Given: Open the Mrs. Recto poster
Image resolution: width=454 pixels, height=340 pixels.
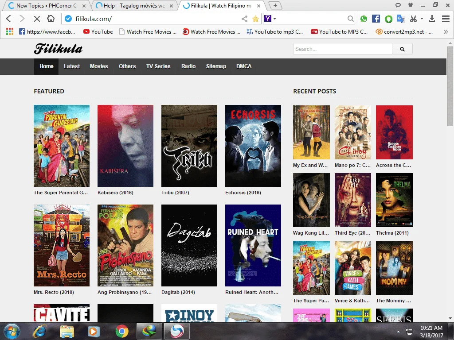Looking at the screenshot, I should click(62, 245).
